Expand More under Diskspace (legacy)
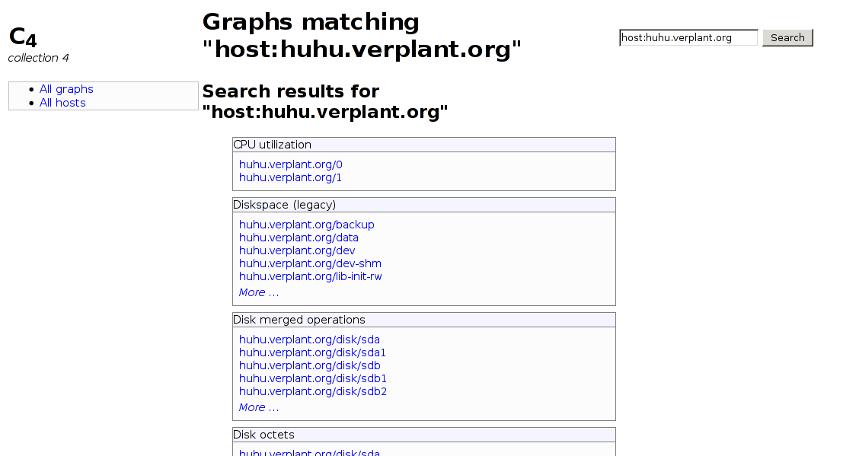This screenshot has width=843, height=456. point(259,292)
